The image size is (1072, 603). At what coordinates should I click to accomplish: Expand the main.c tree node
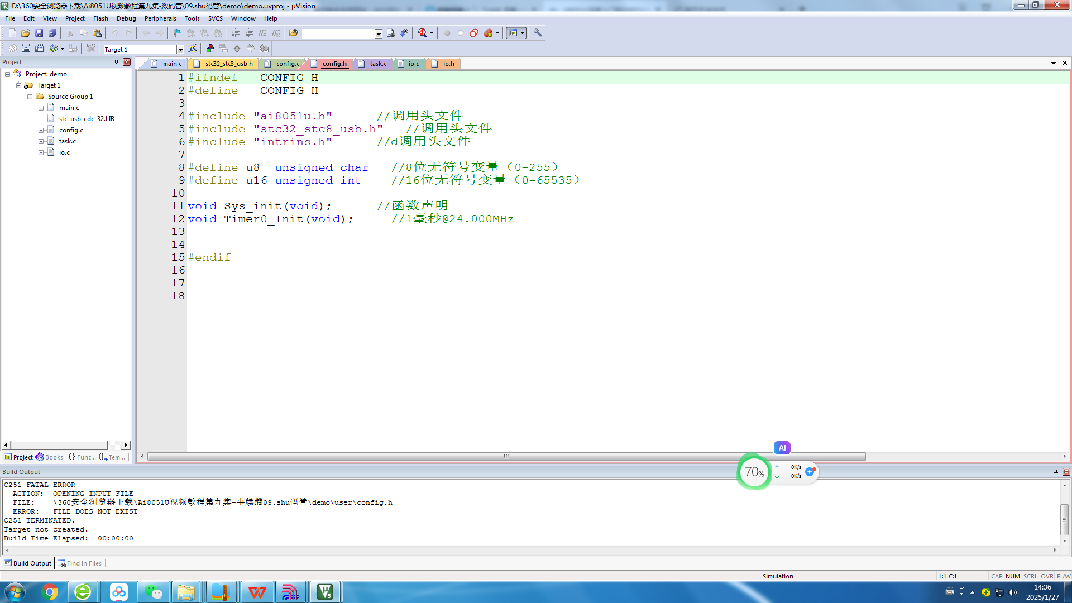coord(41,108)
